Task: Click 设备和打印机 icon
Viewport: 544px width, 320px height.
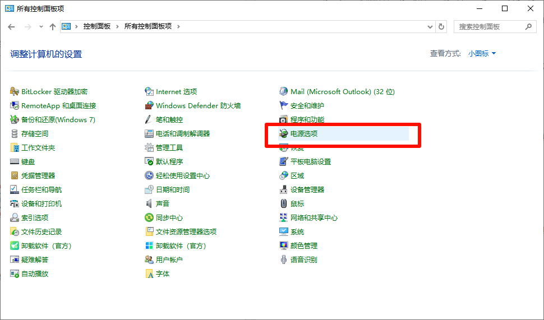Action: click(x=14, y=203)
